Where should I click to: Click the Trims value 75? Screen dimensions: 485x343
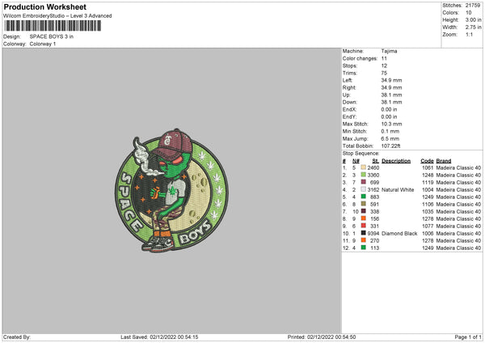click(x=384, y=73)
